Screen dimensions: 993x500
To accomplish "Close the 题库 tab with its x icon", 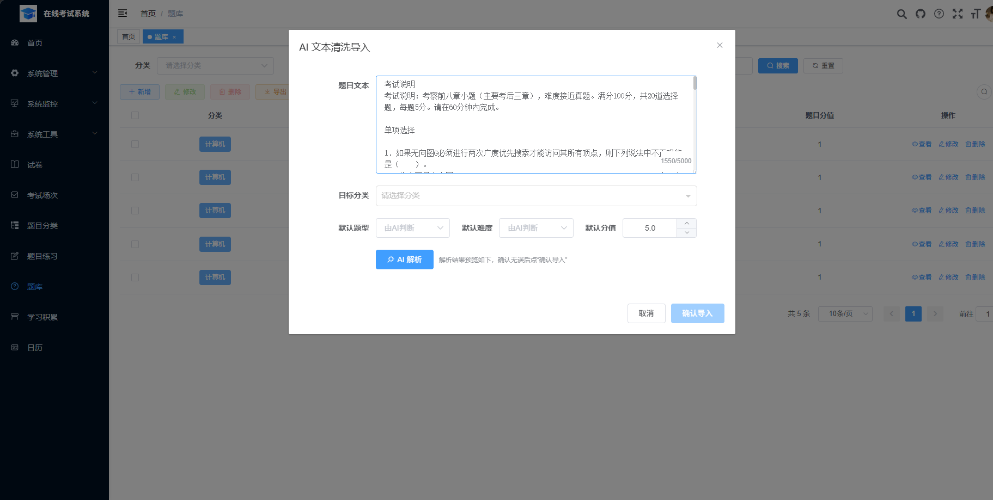I will click(174, 37).
